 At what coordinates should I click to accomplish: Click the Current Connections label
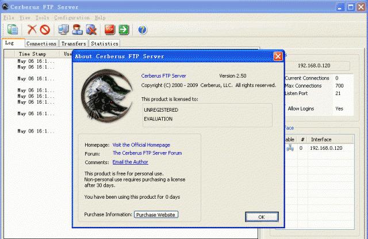coord(307,78)
